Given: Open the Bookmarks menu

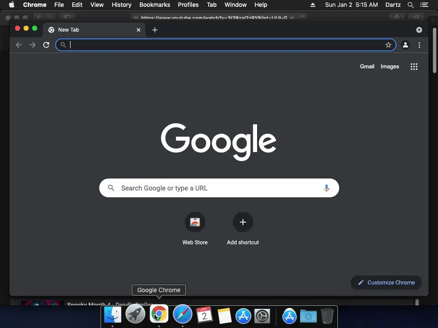Looking at the screenshot, I should tap(155, 5).
